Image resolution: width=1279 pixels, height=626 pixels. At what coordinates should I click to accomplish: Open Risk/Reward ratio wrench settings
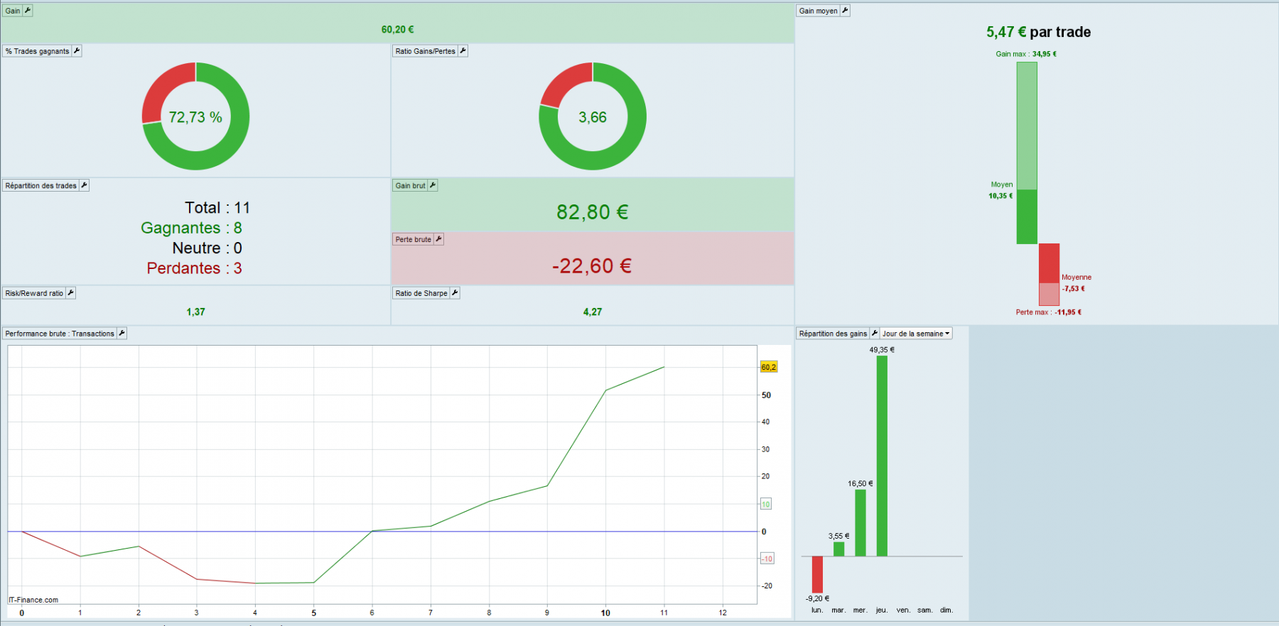[x=70, y=293]
